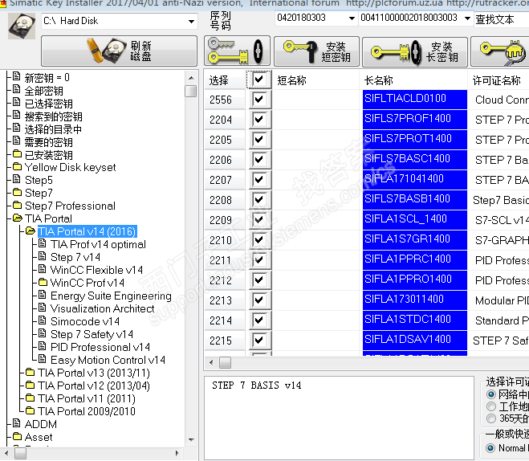Toggle the select-all header checkbox

(x=258, y=80)
